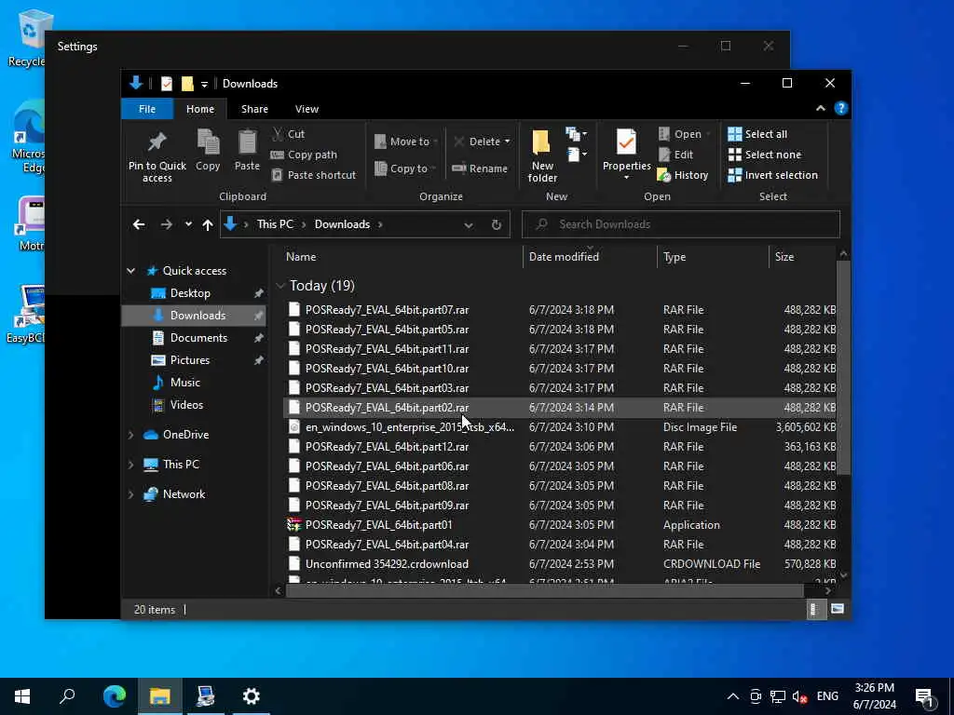
Task: Open file History
Action: click(x=683, y=175)
